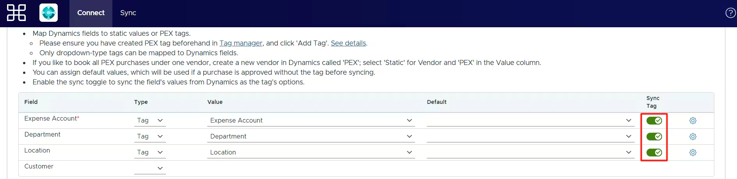Expand Type dropdown for Expense Account
This screenshot has height=179, width=737.
150,121
